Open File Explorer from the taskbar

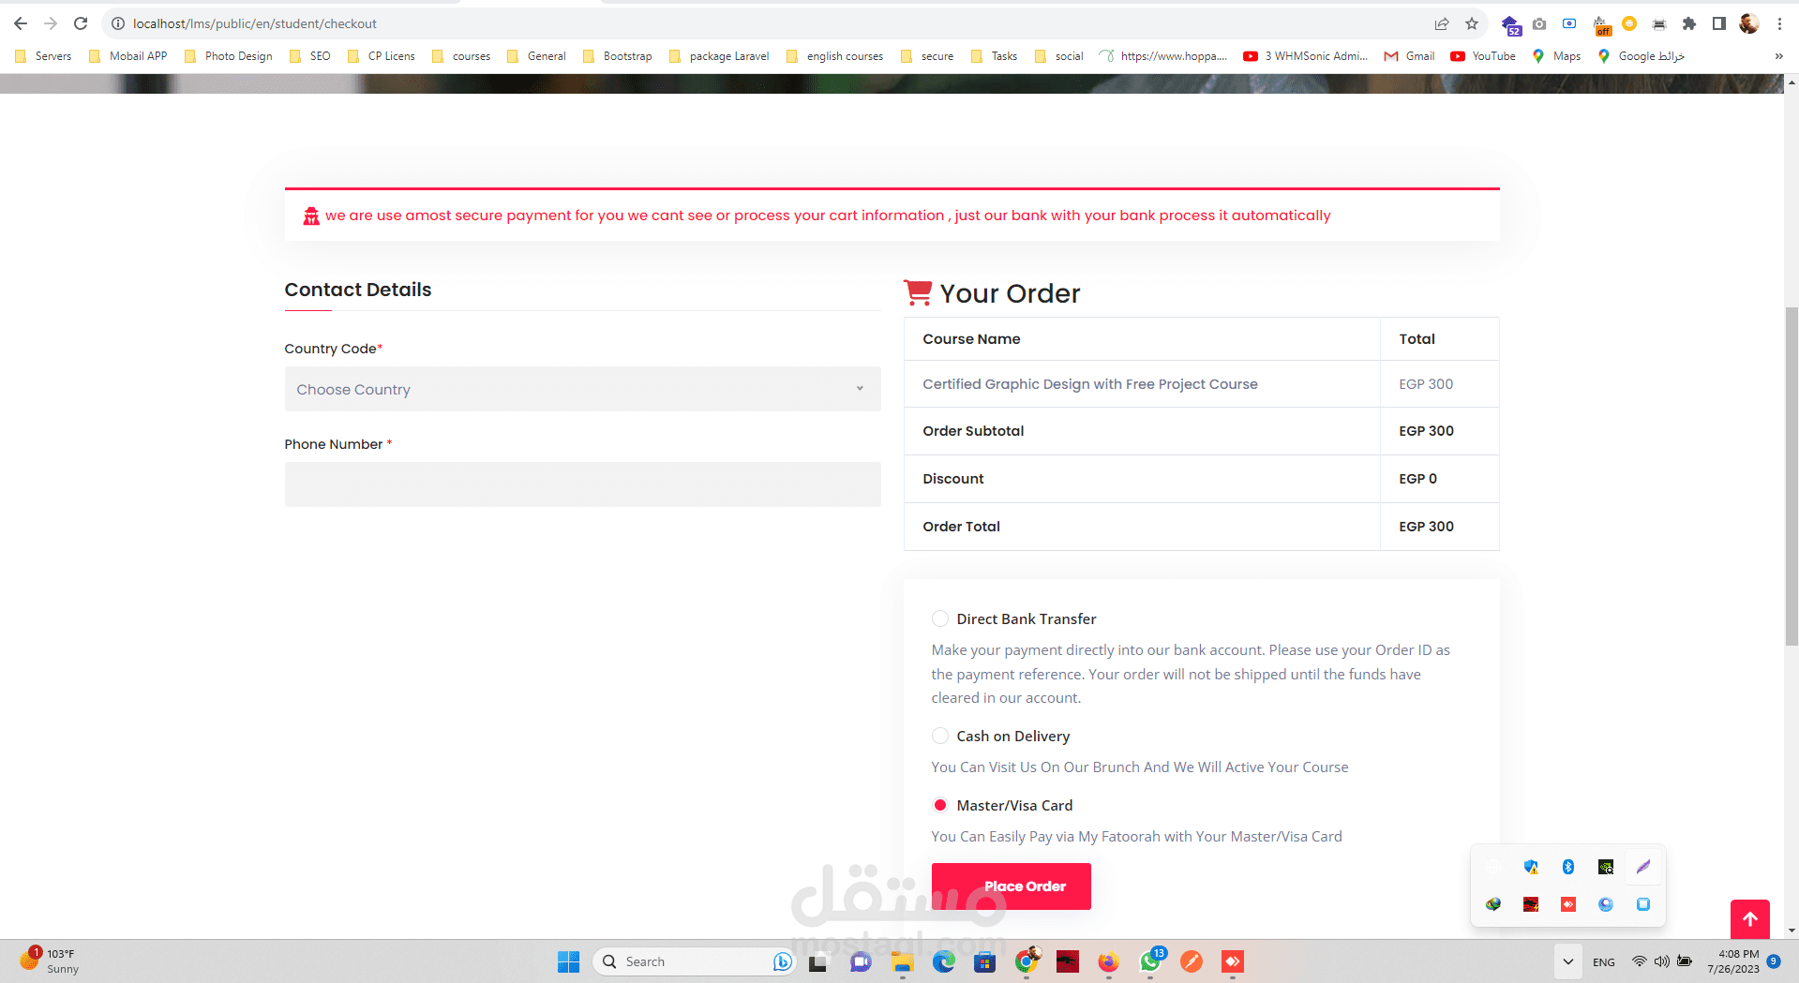pyautogui.click(x=902, y=961)
